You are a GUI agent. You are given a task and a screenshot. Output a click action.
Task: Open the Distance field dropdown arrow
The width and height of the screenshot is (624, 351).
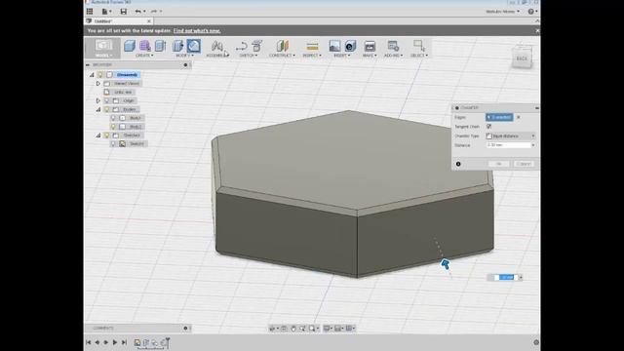coord(533,145)
